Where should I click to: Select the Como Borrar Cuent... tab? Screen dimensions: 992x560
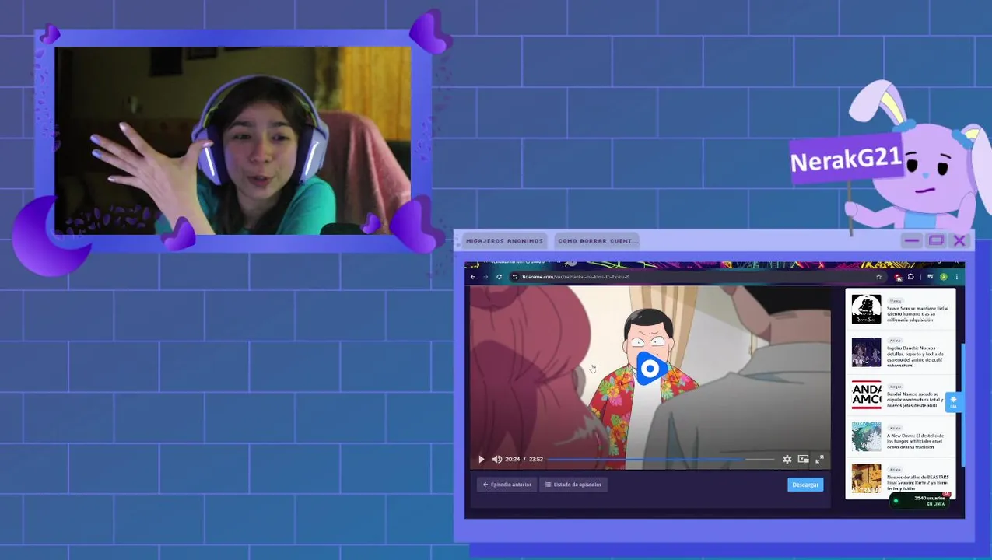[x=598, y=241]
